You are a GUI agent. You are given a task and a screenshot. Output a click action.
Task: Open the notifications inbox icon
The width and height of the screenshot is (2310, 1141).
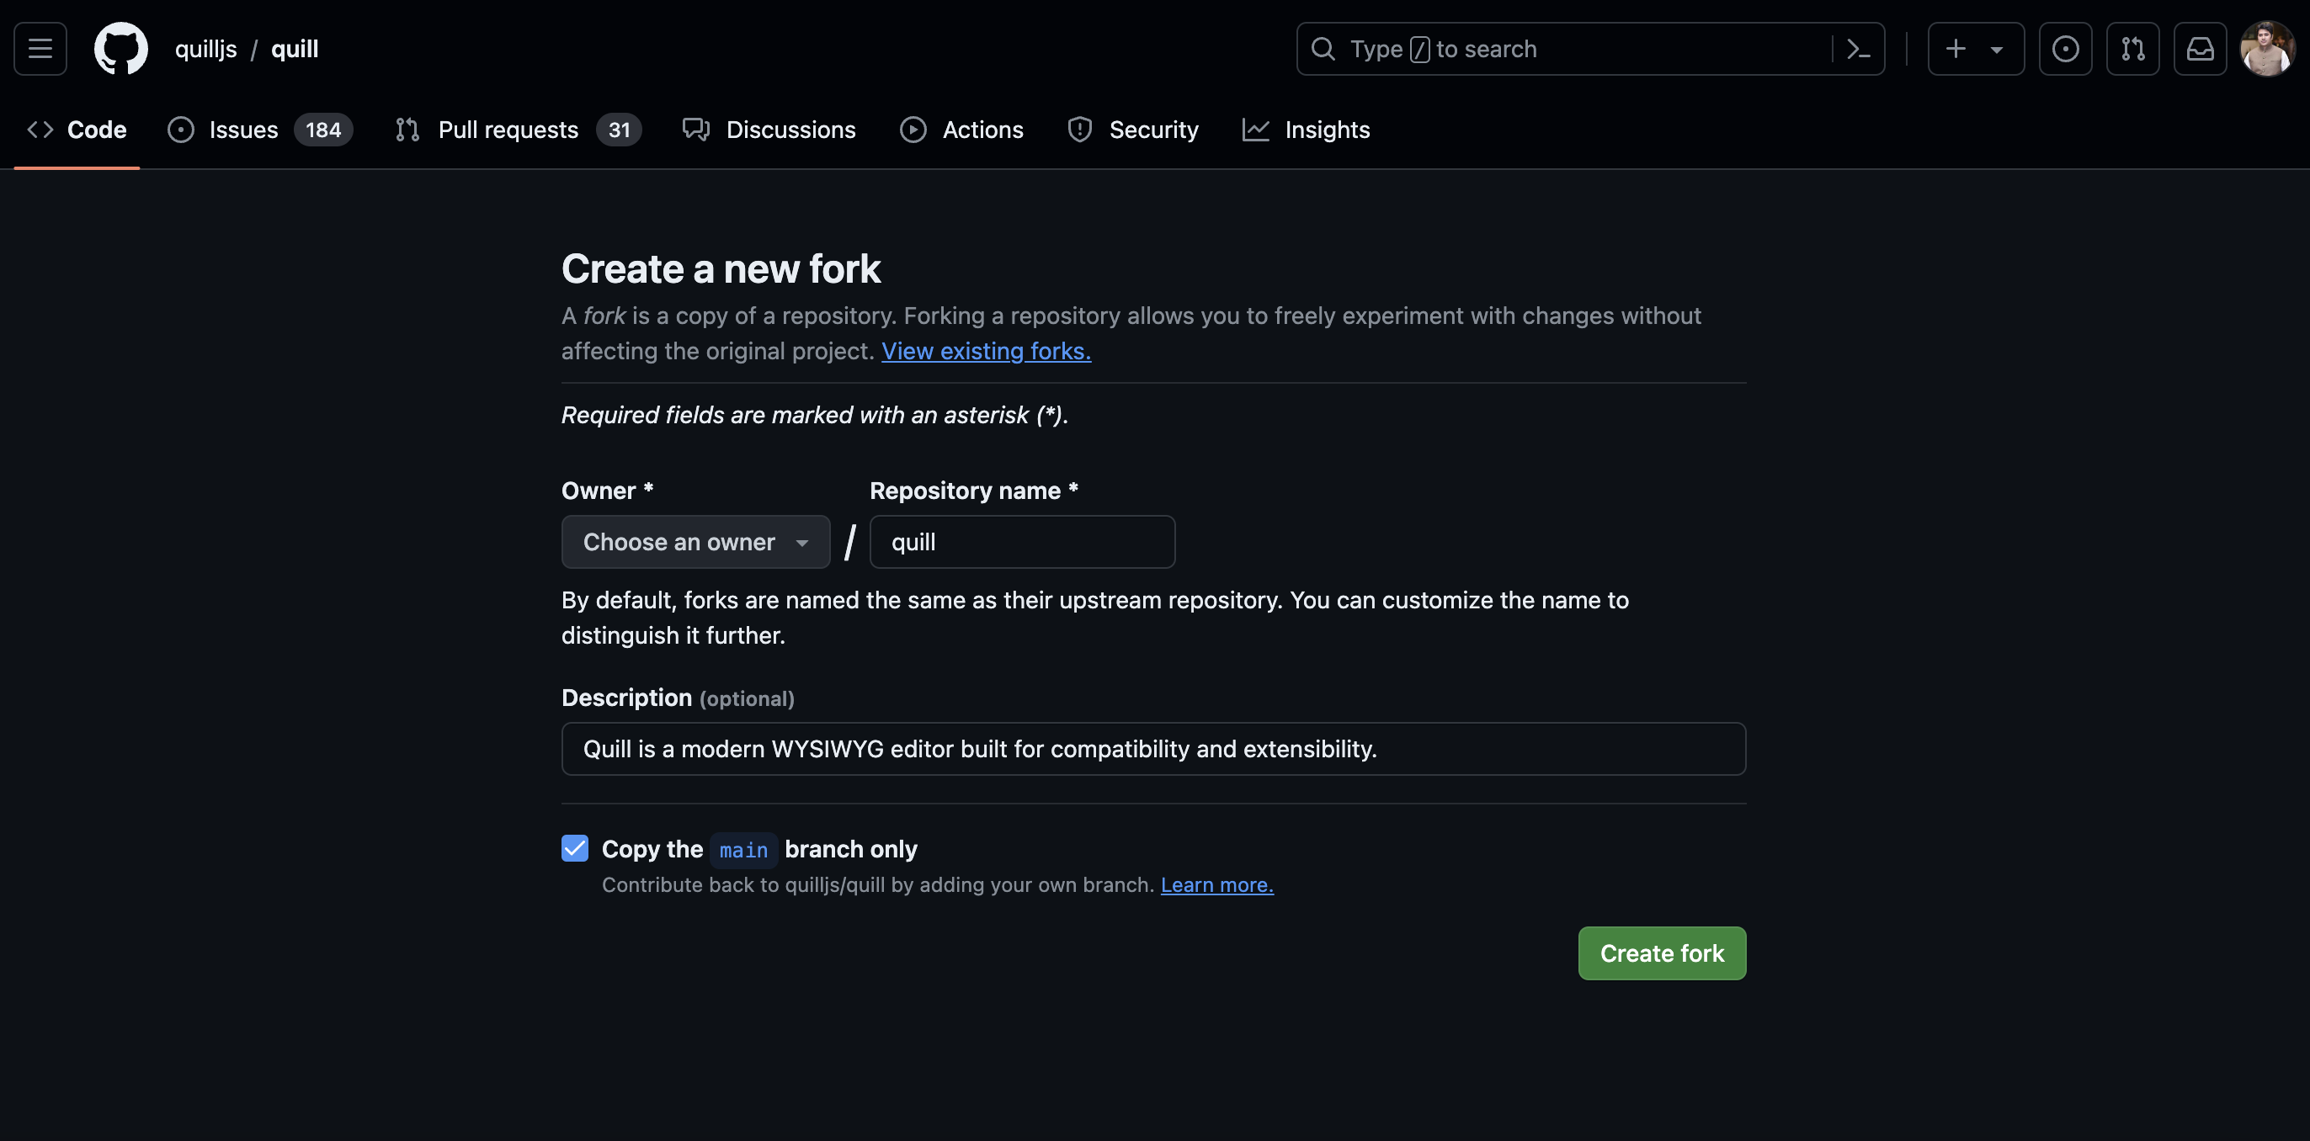pos(2200,50)
